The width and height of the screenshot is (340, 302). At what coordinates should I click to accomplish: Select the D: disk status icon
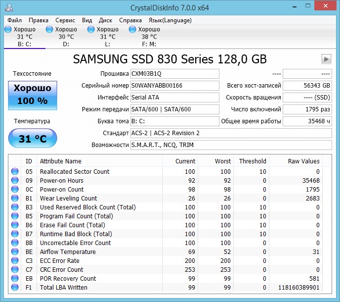[49, 29]
